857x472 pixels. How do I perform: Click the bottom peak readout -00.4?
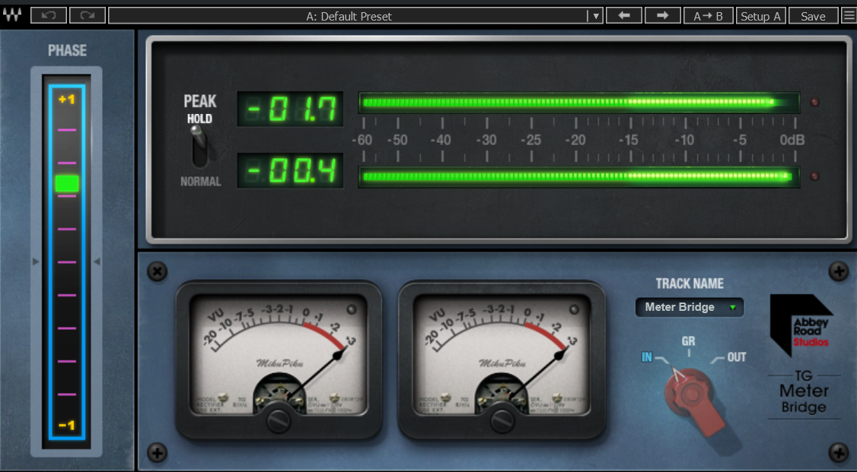[x=290, y=170]
